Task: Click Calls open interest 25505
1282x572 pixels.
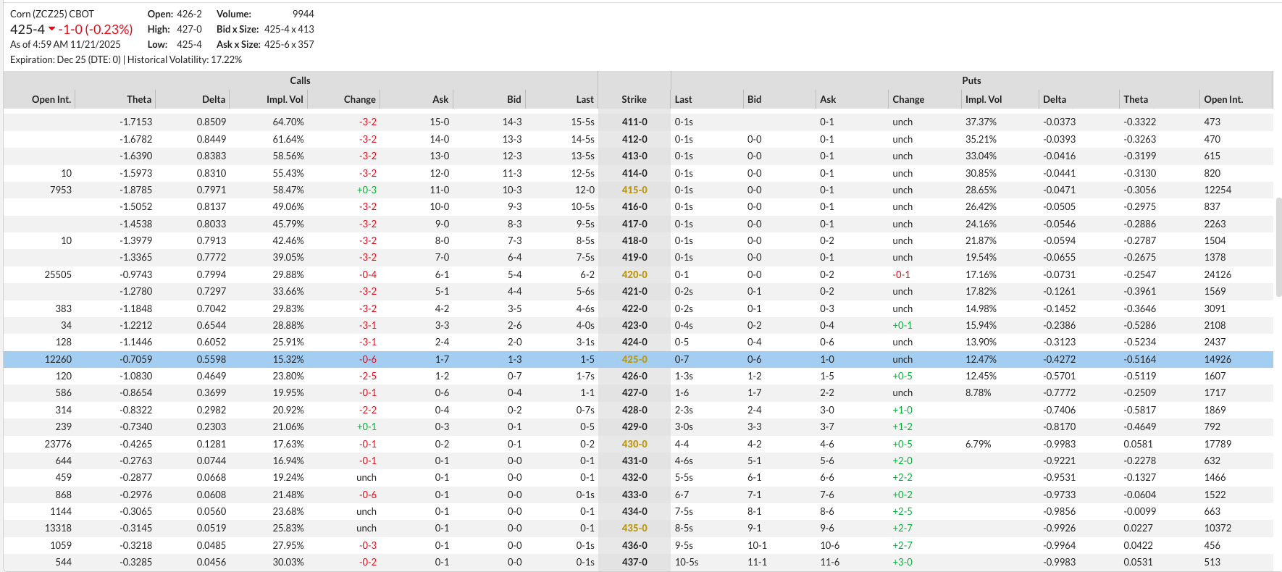Action: pyautogui.click(x=58, y=274)
